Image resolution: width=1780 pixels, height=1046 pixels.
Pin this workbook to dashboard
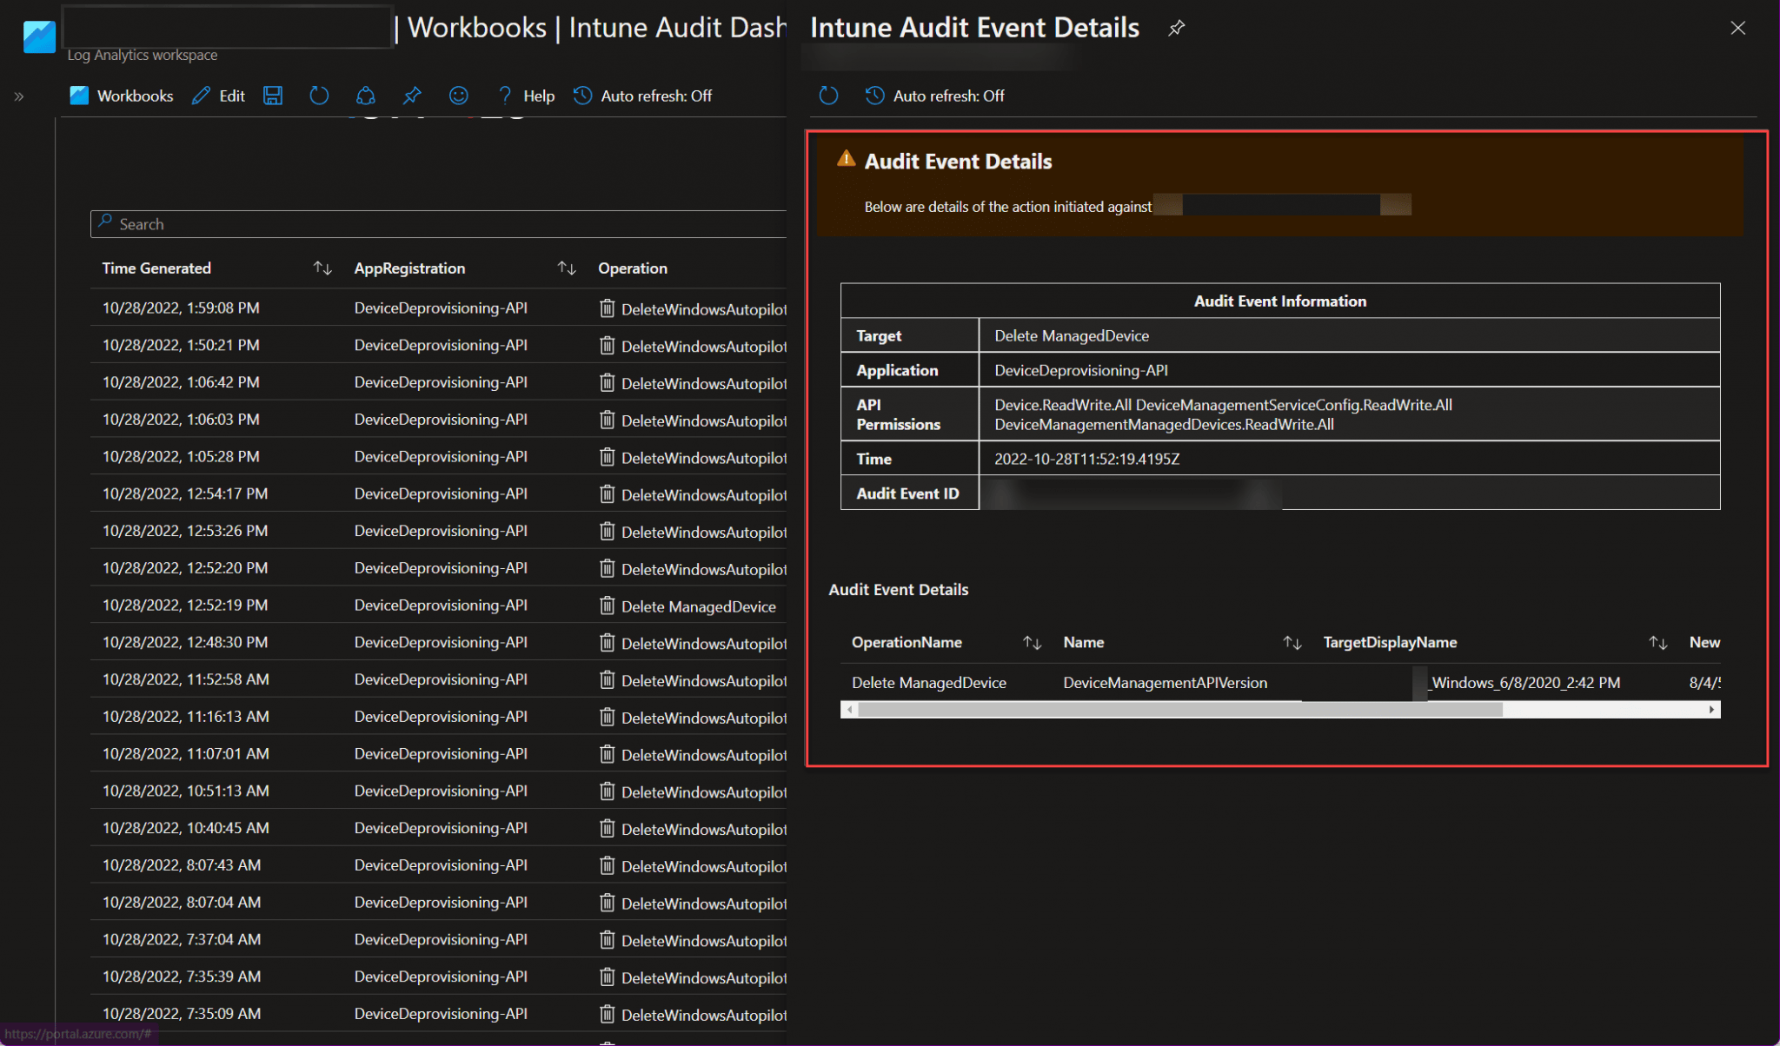(412, 96)
